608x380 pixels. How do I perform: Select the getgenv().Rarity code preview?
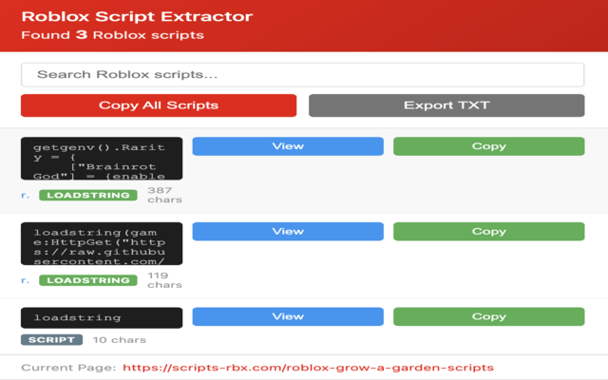tap(102, 159)
